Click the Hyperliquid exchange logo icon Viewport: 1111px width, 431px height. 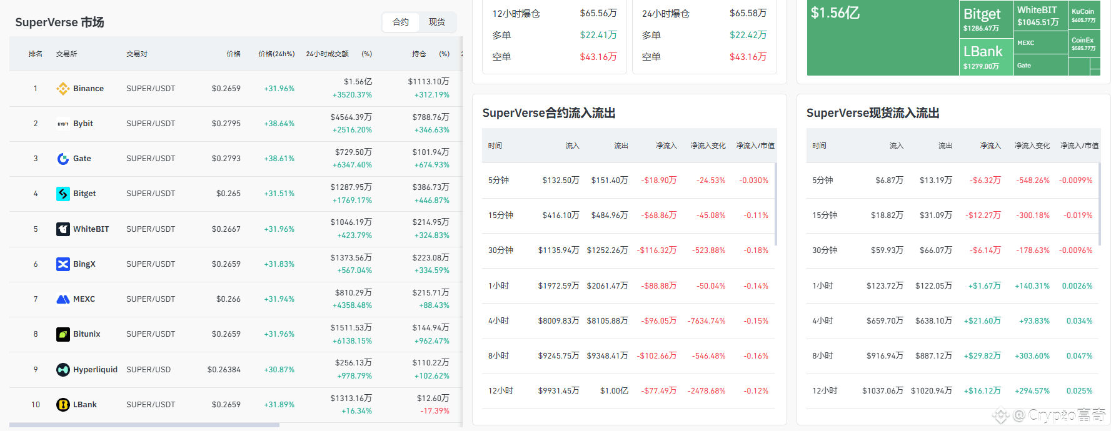[x=63, y=370]
